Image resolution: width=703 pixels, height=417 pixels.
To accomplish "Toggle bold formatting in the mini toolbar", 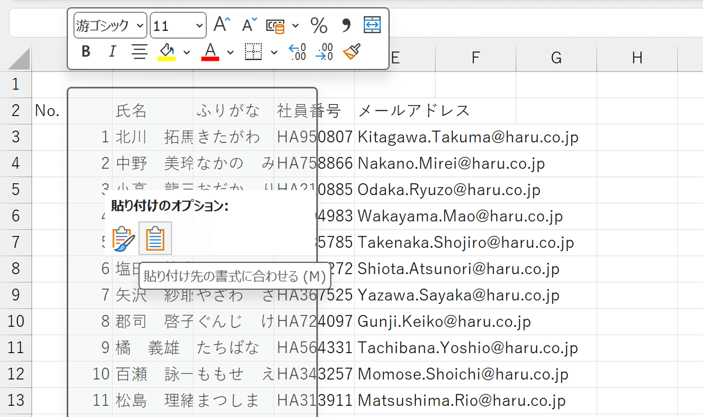I will [x=86, y=52].
